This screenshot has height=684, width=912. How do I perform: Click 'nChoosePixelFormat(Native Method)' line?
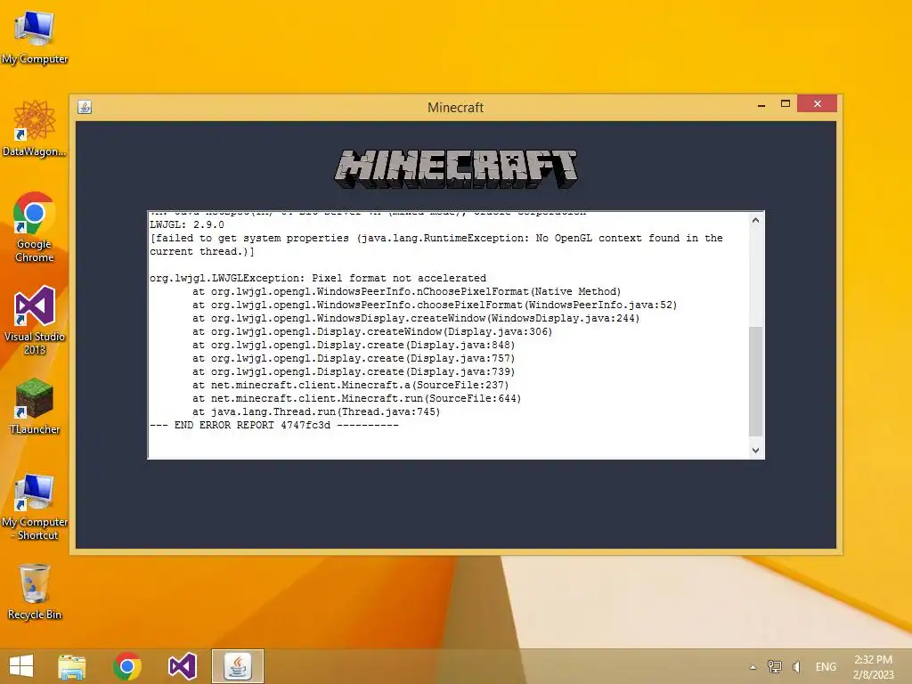pos(406,291)
